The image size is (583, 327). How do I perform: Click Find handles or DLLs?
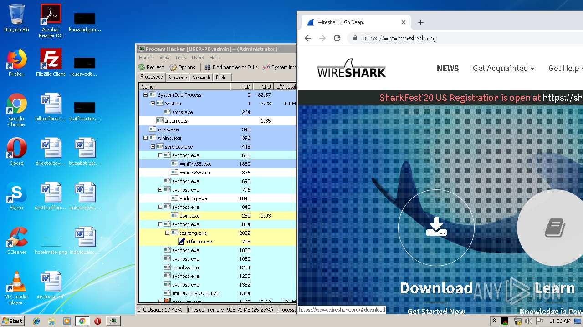tap(231, 67)
